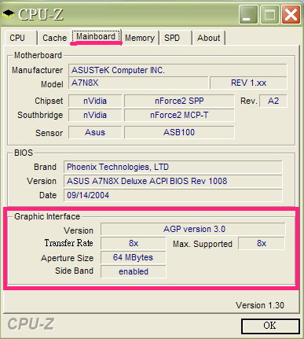
Task: Select the A7N8X model value
Action: [x=138, y=83]
